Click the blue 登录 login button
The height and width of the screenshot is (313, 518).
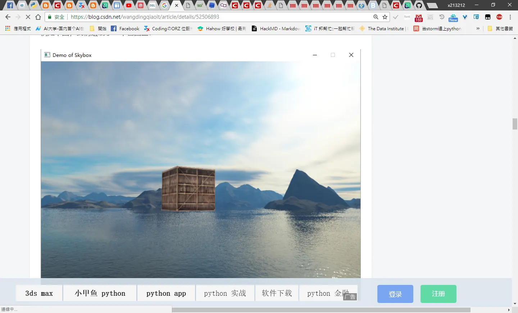[x=395, y=294]
